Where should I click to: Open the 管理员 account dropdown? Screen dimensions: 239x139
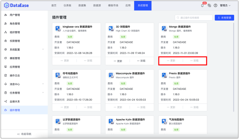[225, 5]
